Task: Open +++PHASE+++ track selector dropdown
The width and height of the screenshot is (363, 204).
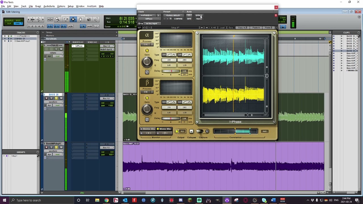Action: click(147, 15)
